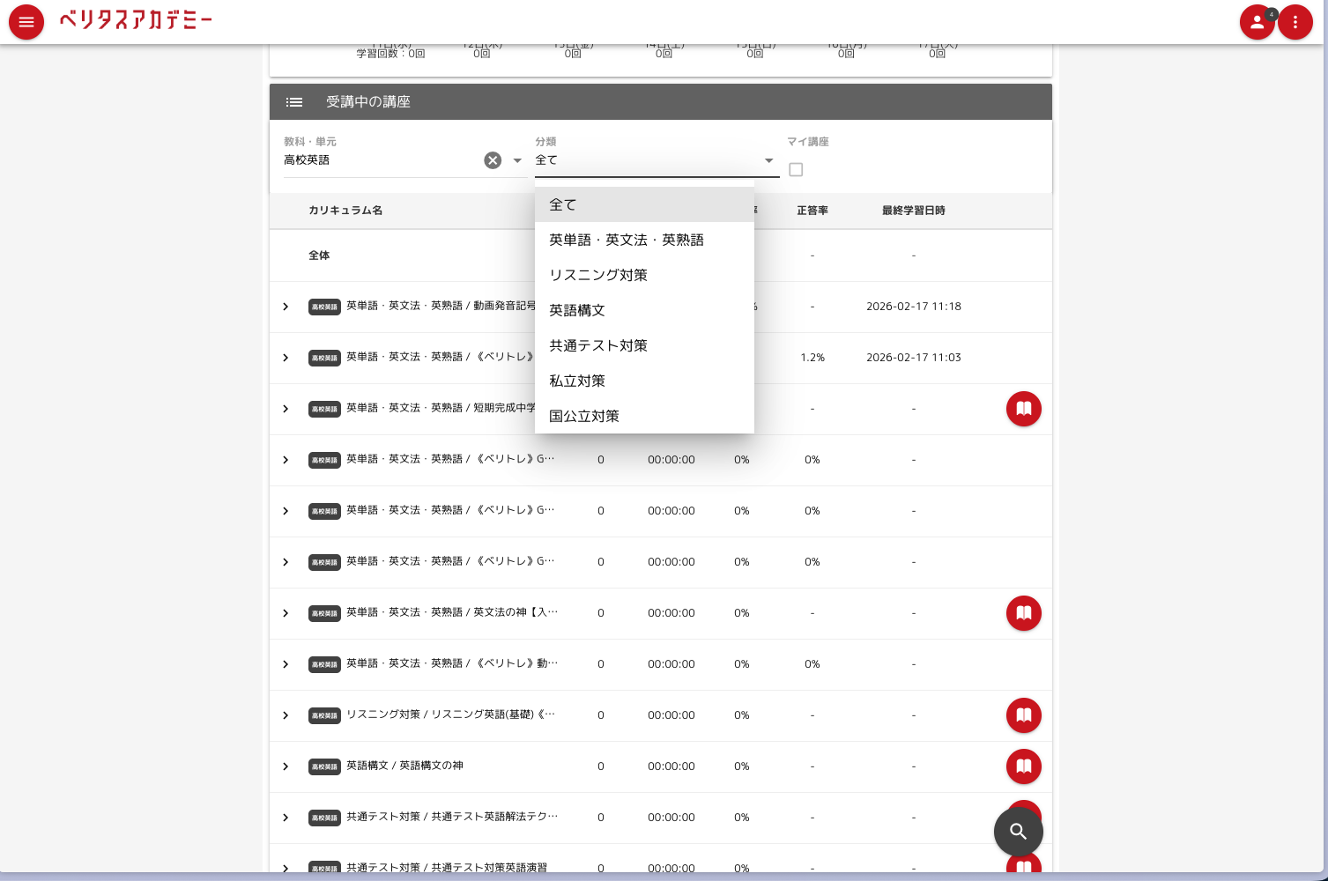
Task: Expand the 動画発音記号 course row chevron
Action: point(286,307)
